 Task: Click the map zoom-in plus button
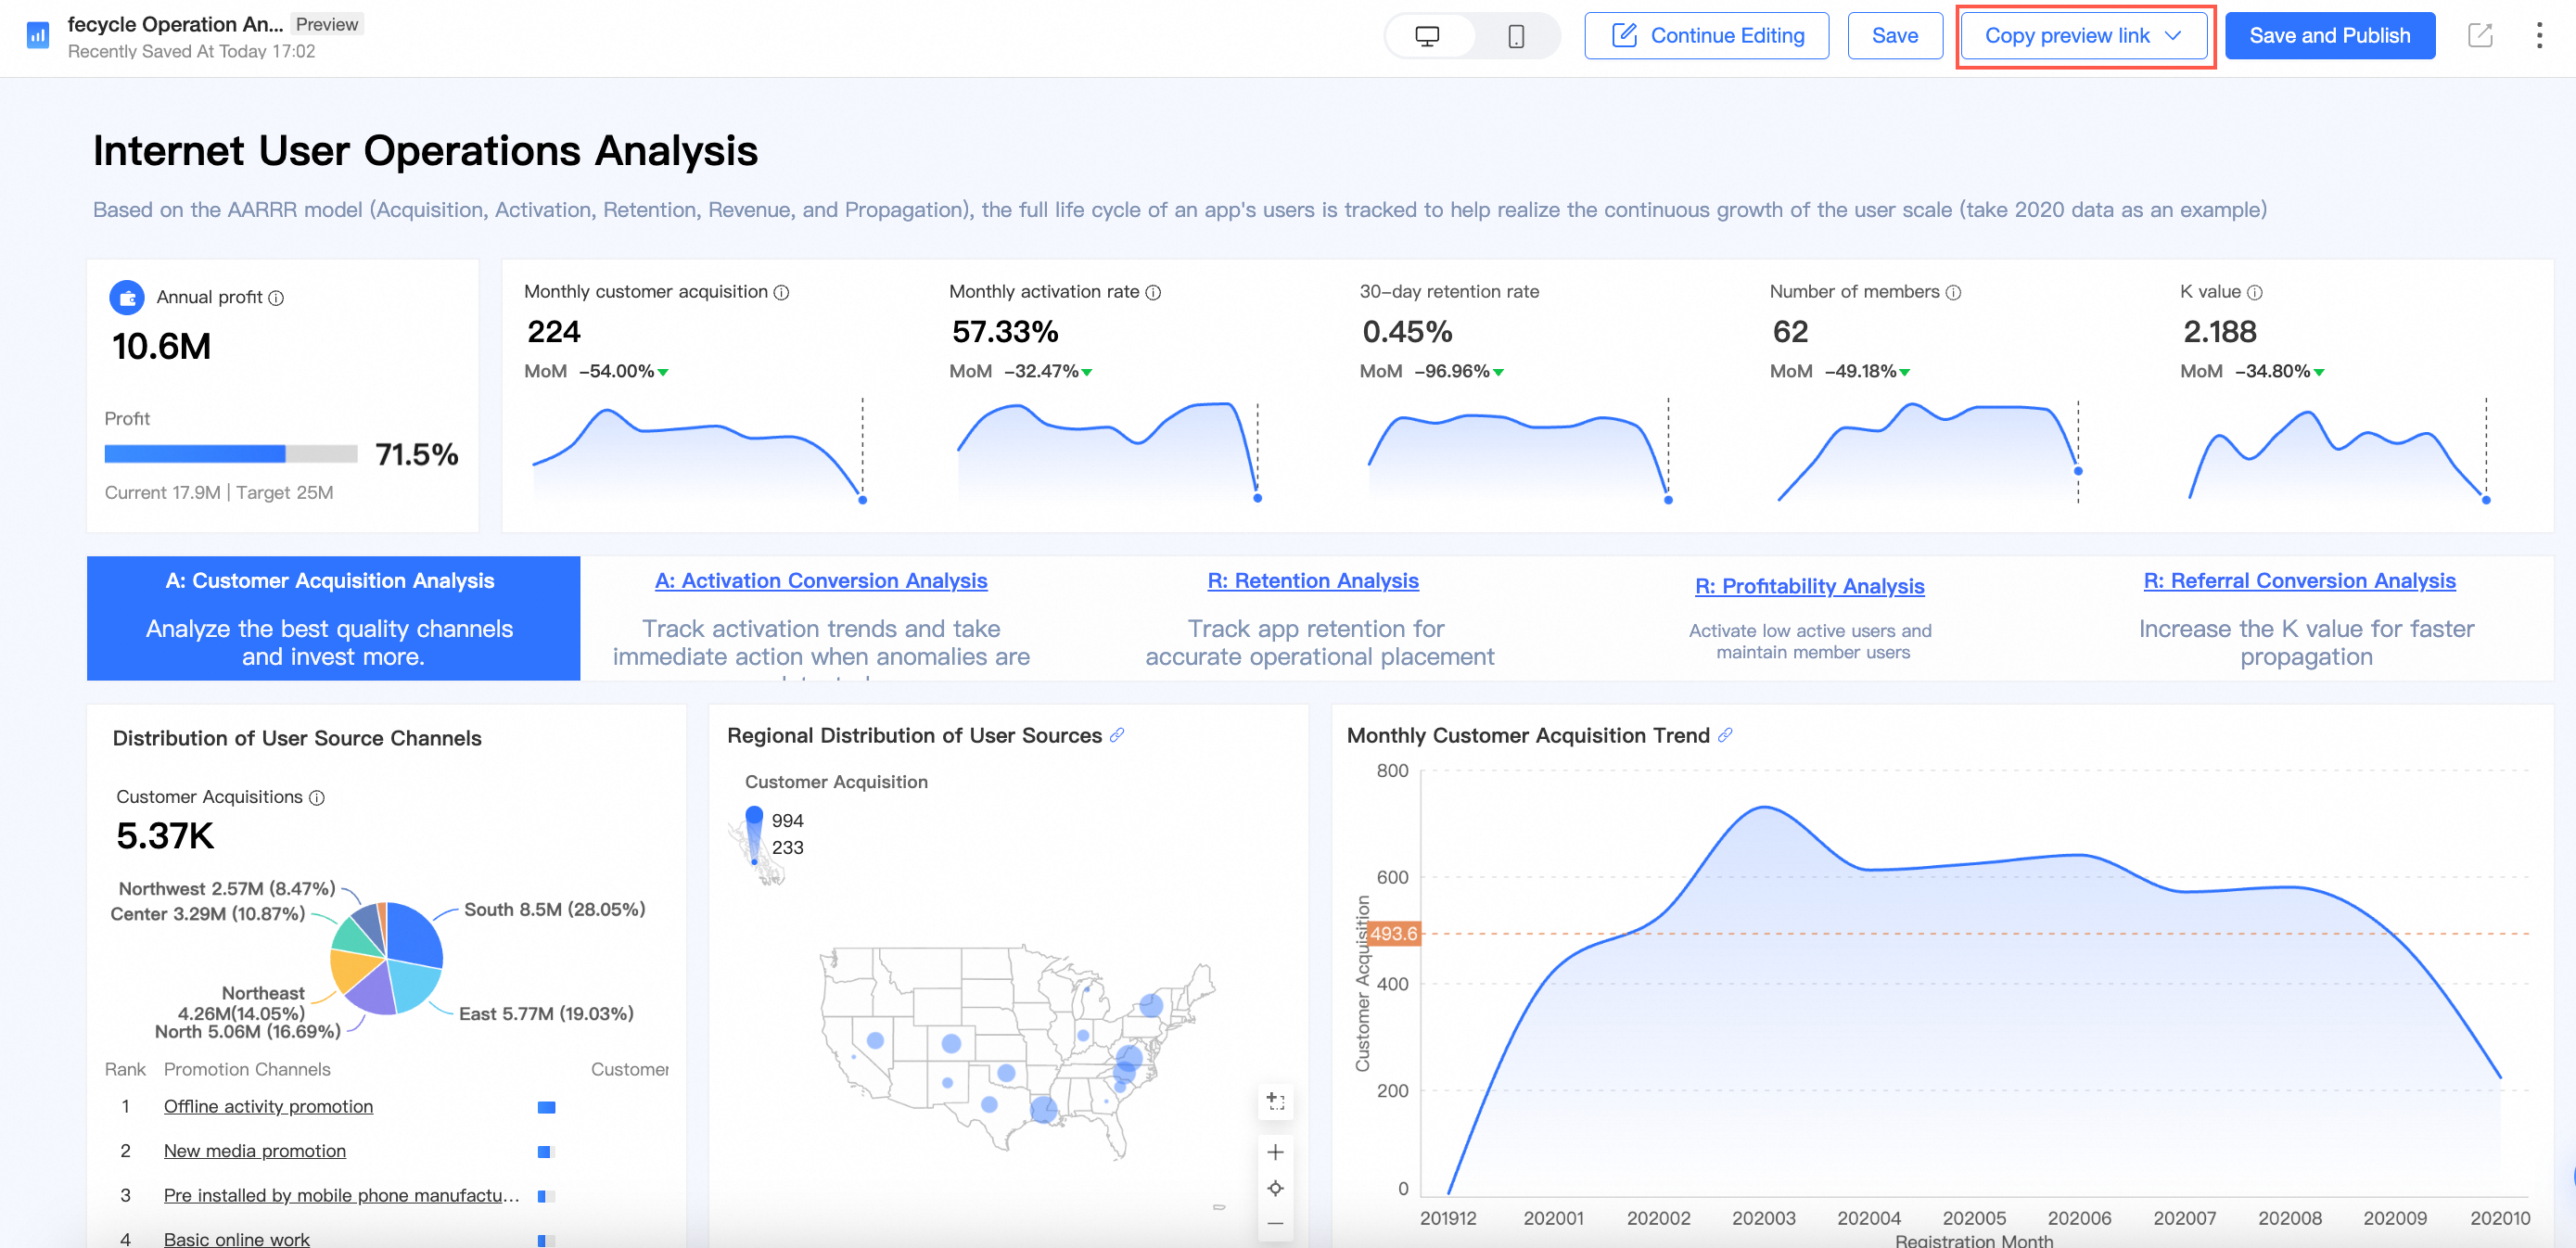click(x=1275, y=1152)
